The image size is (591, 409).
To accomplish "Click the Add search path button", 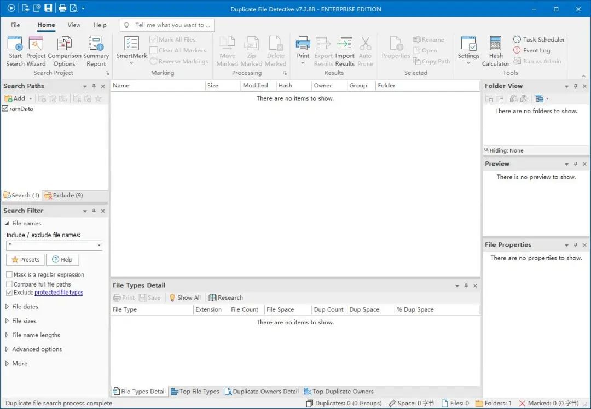I will click(15, 98).
